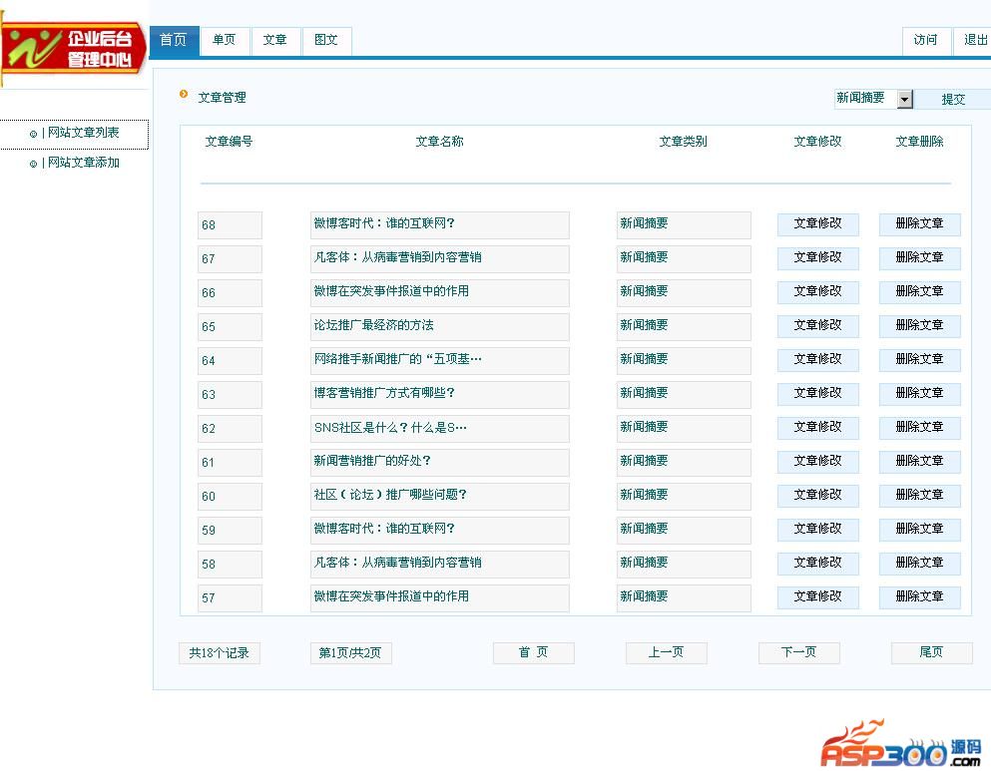Click 删除文章 for article 60
This screenshot has height=771, width=991.
pos(919,496)
